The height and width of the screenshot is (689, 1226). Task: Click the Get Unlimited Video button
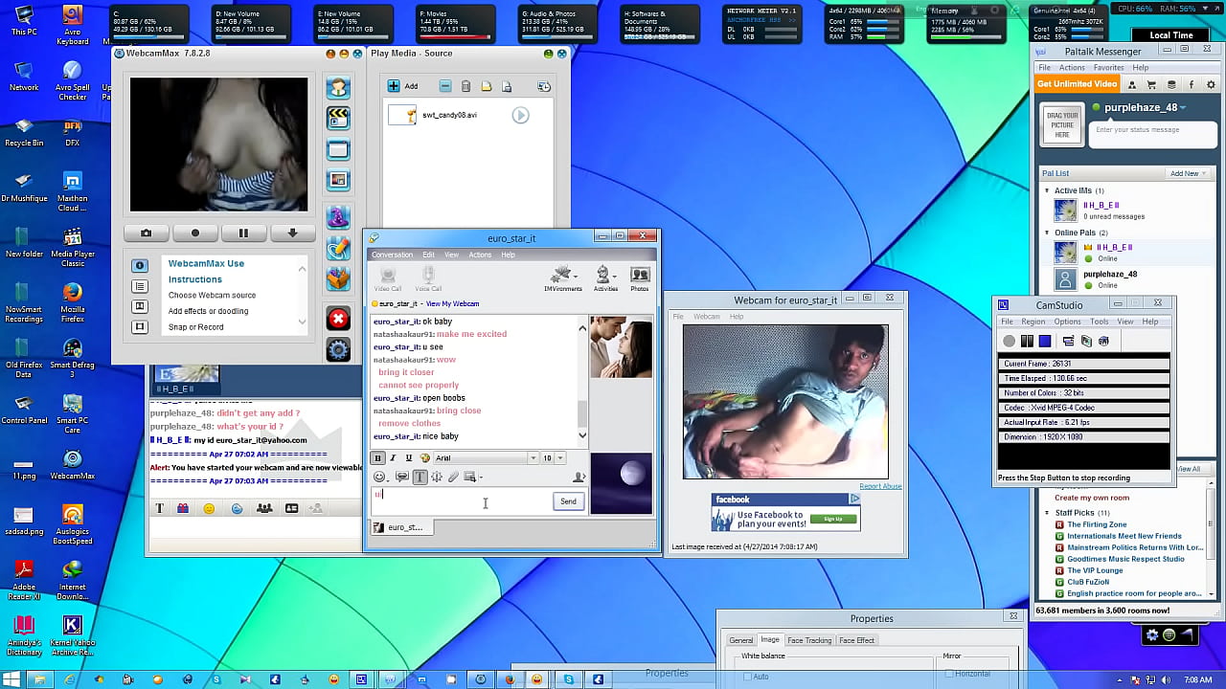coord(1078,84)
